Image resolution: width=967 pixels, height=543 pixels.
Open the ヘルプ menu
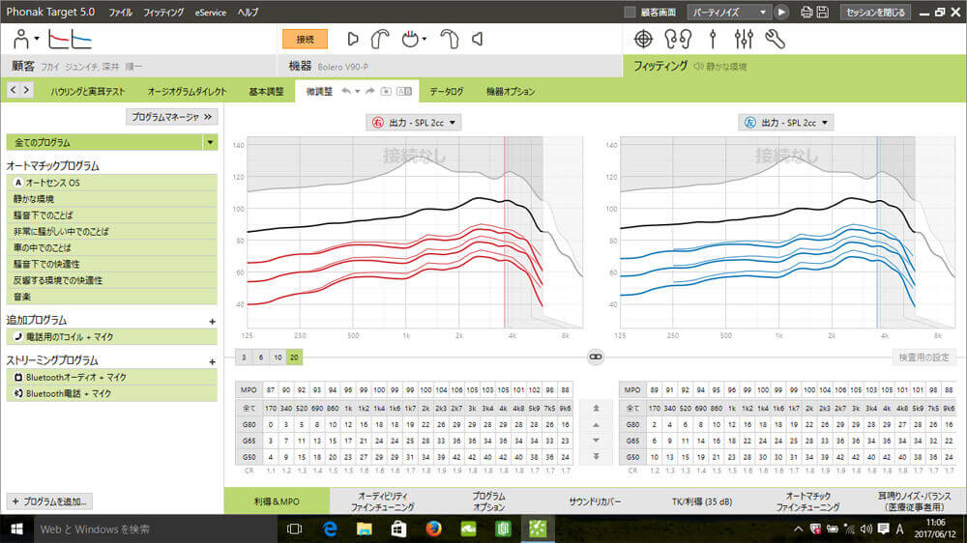tap(248, 13)
